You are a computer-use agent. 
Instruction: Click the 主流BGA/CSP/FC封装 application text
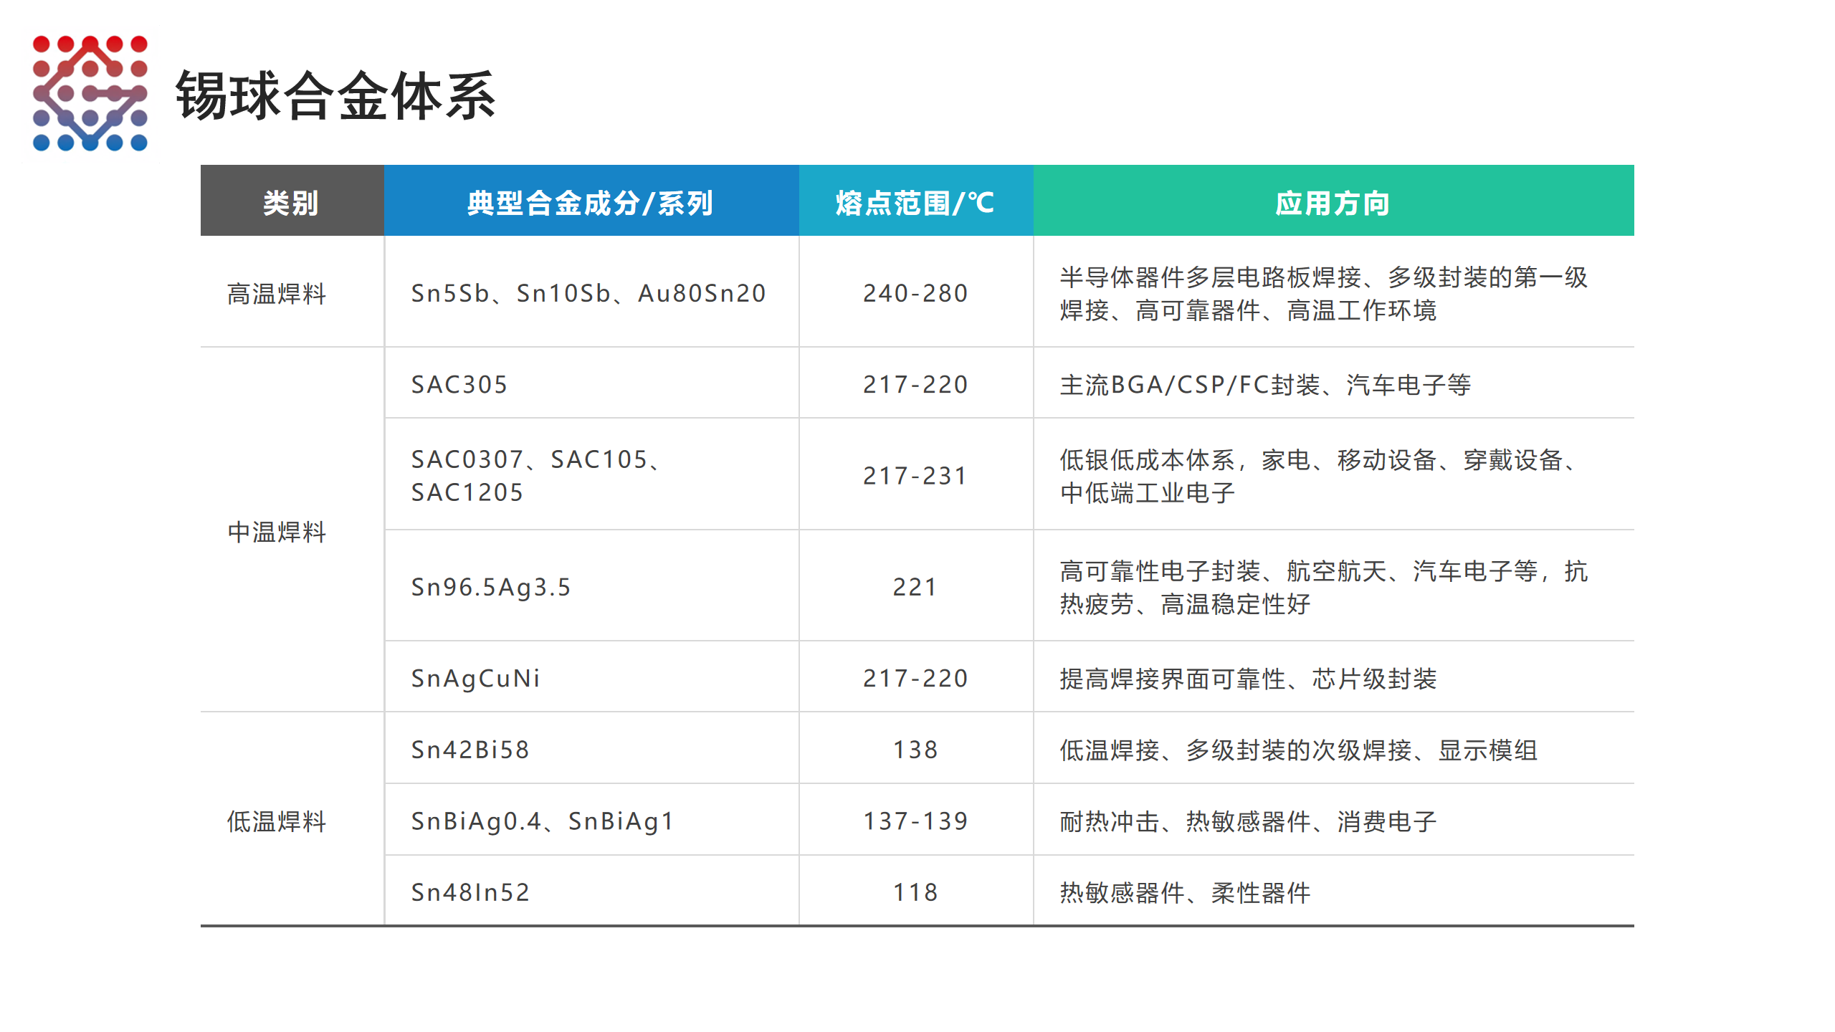1264,385
